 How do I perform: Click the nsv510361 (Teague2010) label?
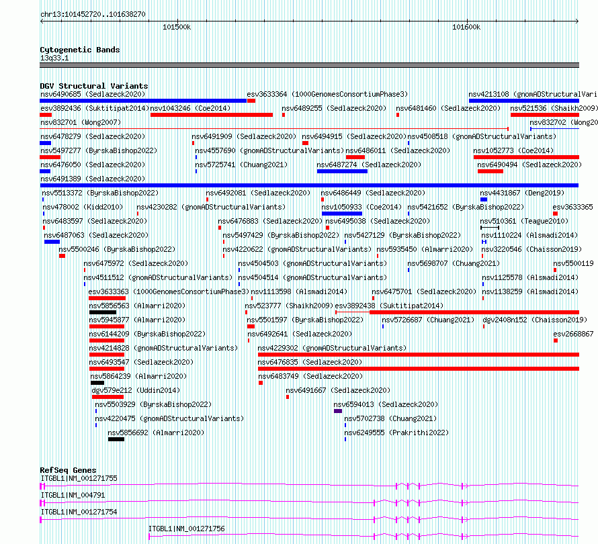click(524, 221)
